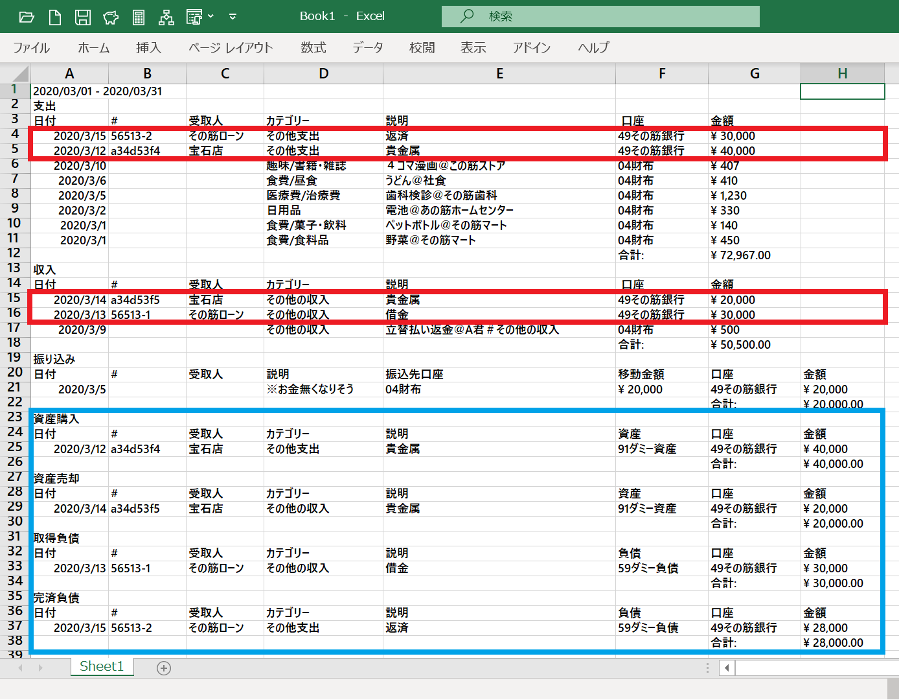Click cell 立替払い返金@A君 # その他の収入
Viewport: 899px width, 700px height.
click(499, 330)
